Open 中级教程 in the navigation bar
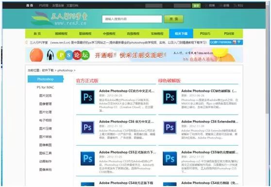Viewport: 271px width, 187px height. 109,34
